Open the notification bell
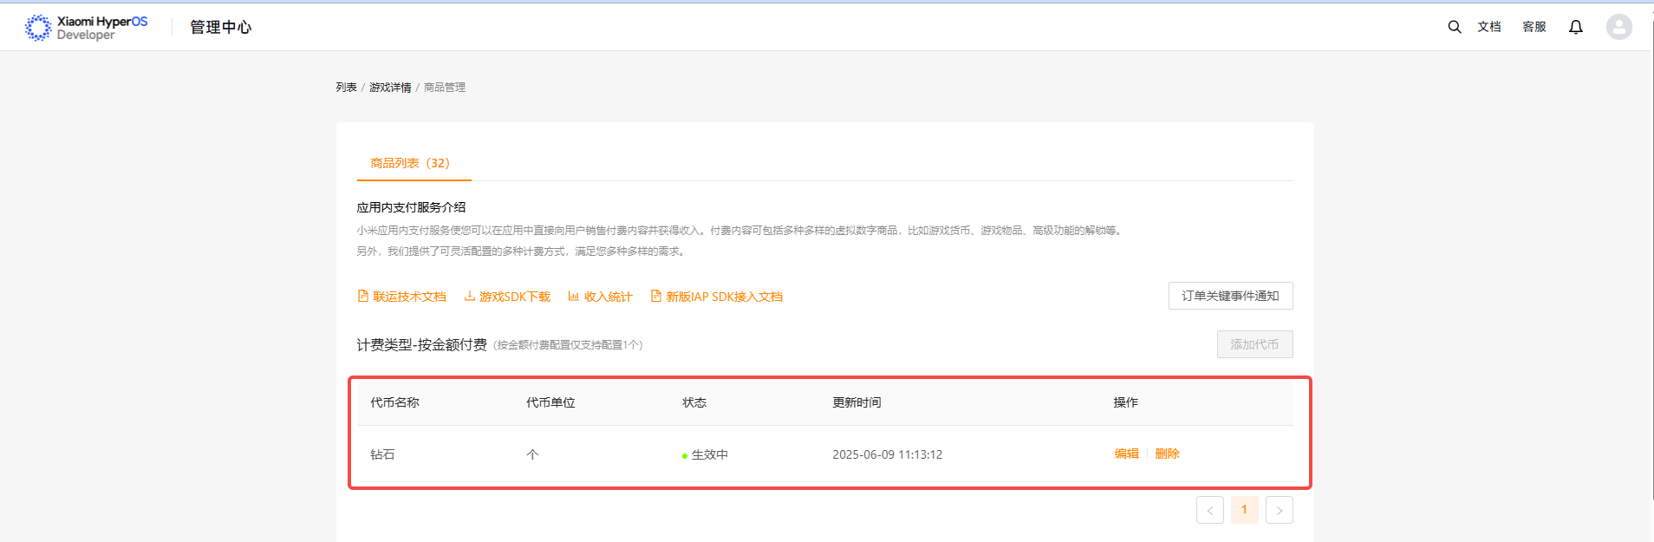 [x=1576, y=27]
